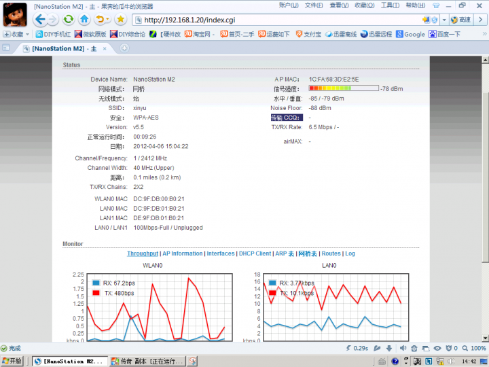Click the WLAN0 blue RX legend swatch
This screenshot has width=489, height=367.
click(x=96, y=283)
